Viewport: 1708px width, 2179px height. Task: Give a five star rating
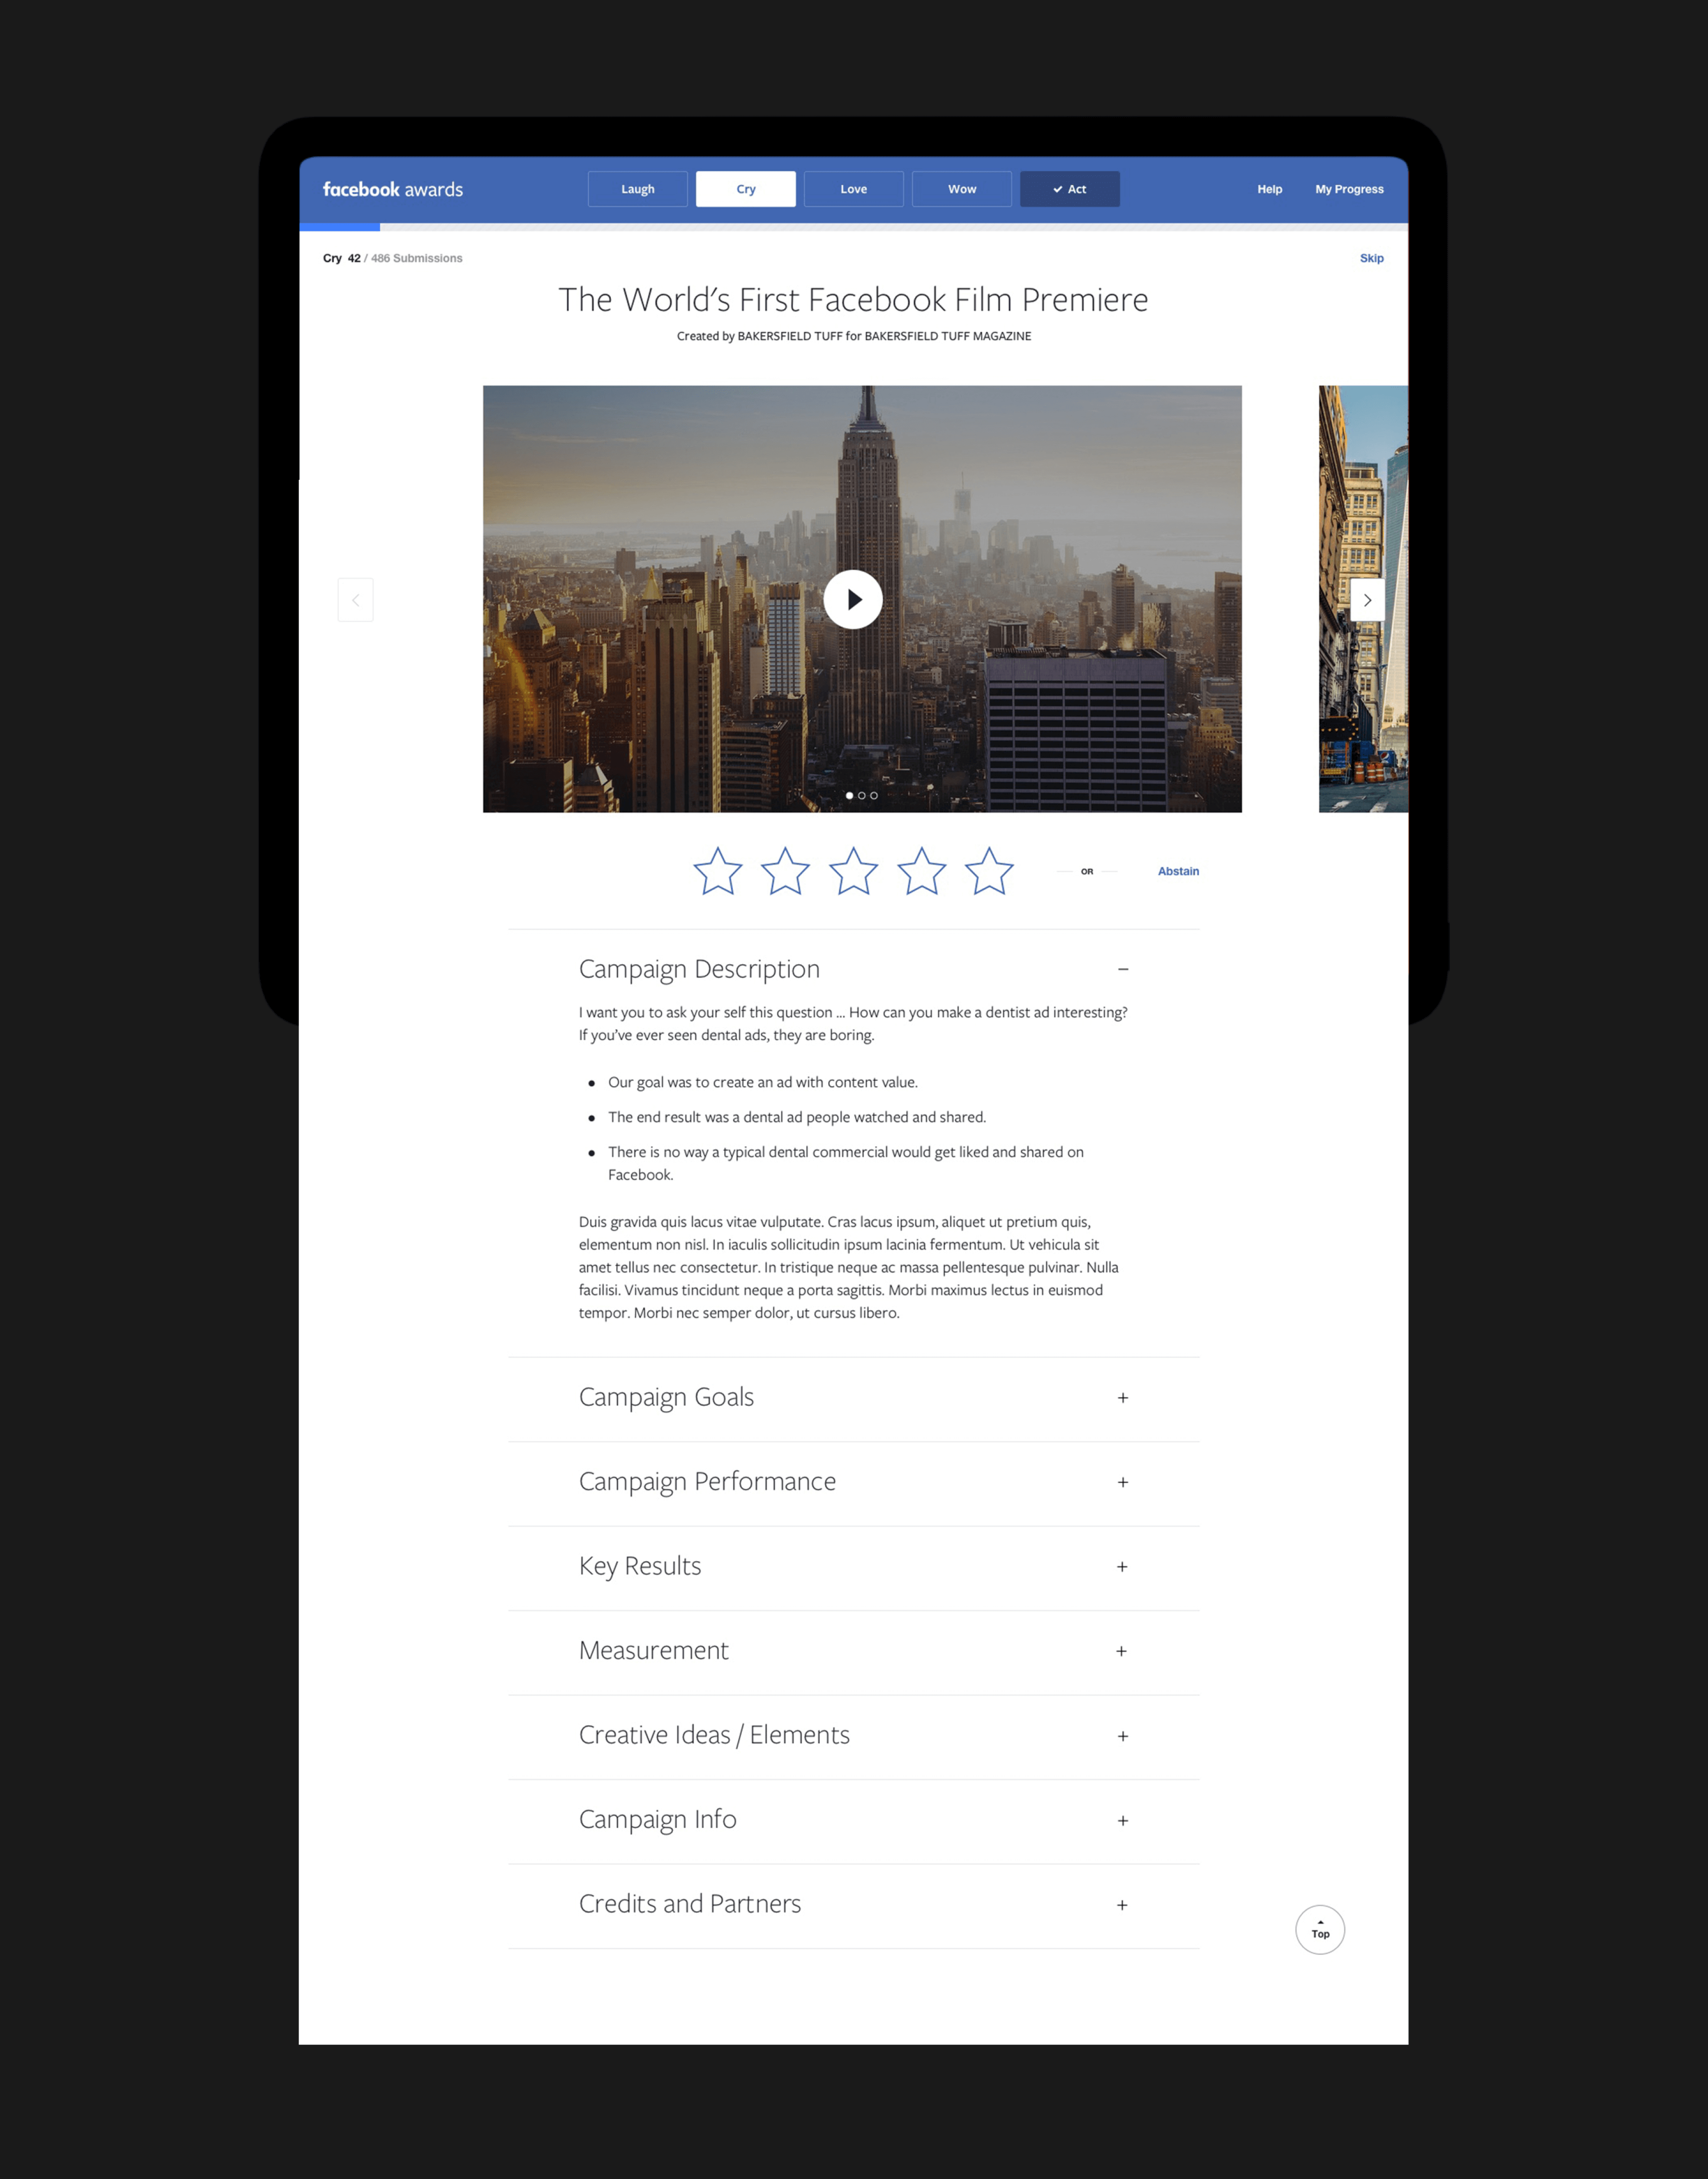click(988, 871)
